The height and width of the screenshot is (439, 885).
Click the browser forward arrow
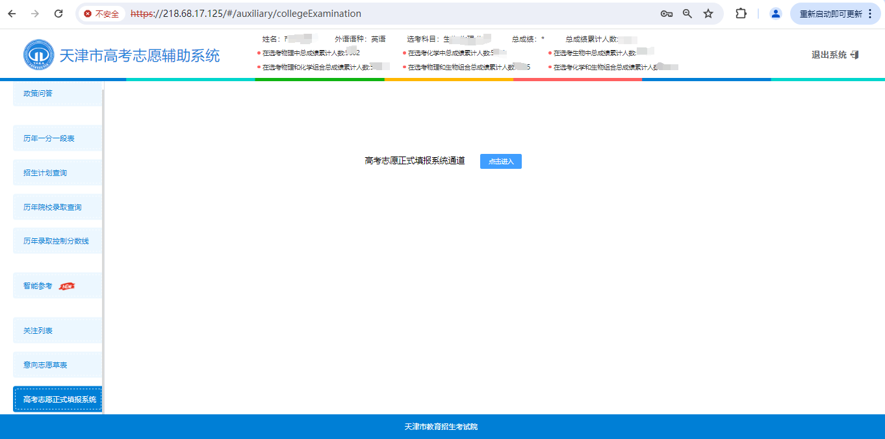(35, 14)
